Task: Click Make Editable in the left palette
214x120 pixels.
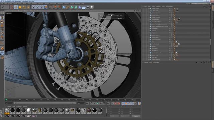Action: (2, 13)
